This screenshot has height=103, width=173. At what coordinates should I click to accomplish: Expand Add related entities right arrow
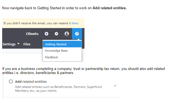tap(115, 86)
